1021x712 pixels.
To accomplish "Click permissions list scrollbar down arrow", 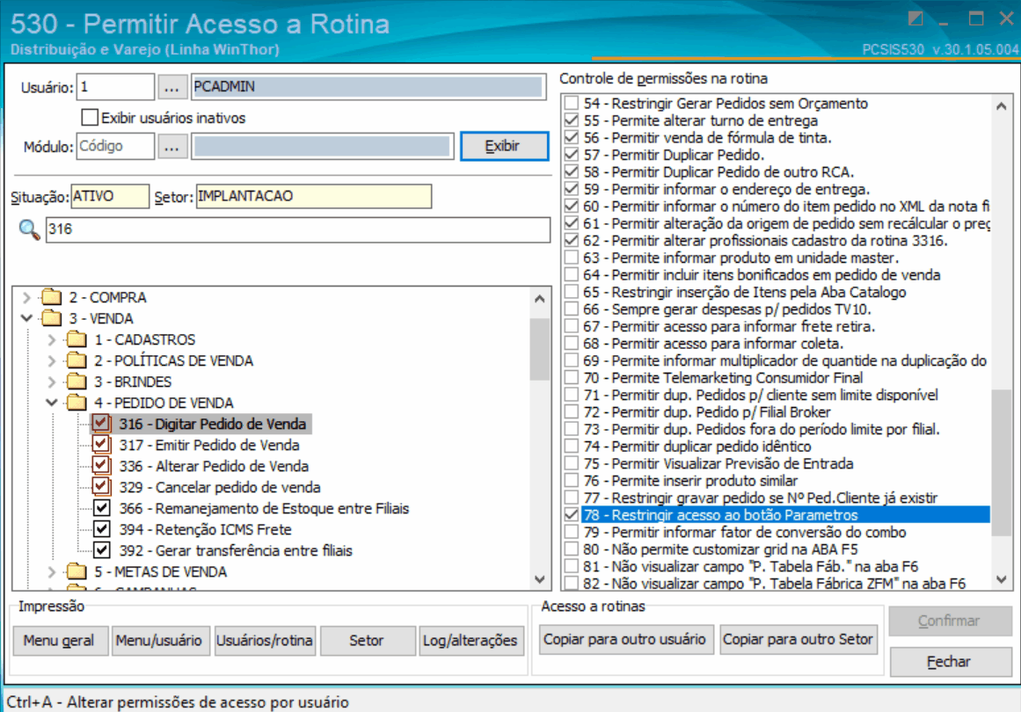I will (x=1002, y=579).
